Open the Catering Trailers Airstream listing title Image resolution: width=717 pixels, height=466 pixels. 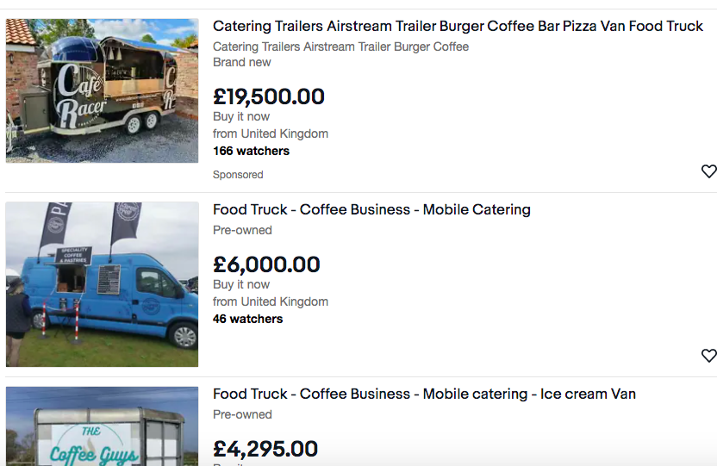click(x=458, y=27)
